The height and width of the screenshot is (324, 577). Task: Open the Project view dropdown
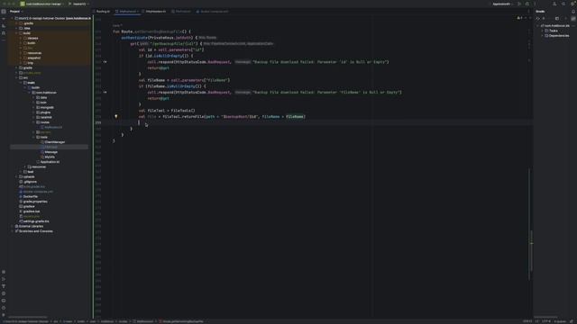click(x=16, y=12)
